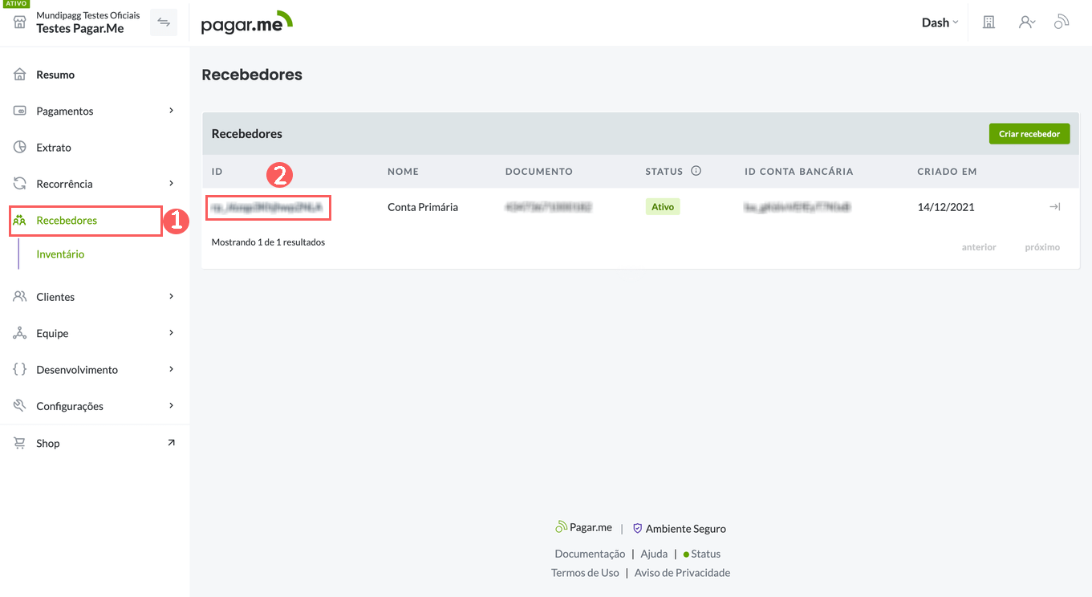Click the row detail arrow icon
This screenshot has height=597, width=1092.
1054,207
